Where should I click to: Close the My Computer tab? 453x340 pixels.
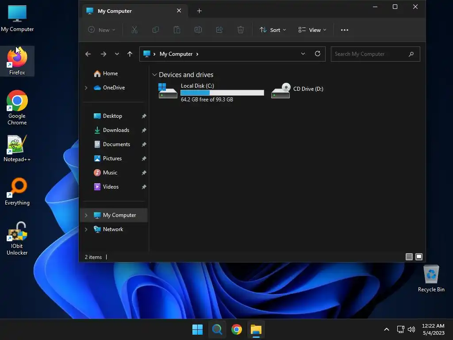[179, 11]
